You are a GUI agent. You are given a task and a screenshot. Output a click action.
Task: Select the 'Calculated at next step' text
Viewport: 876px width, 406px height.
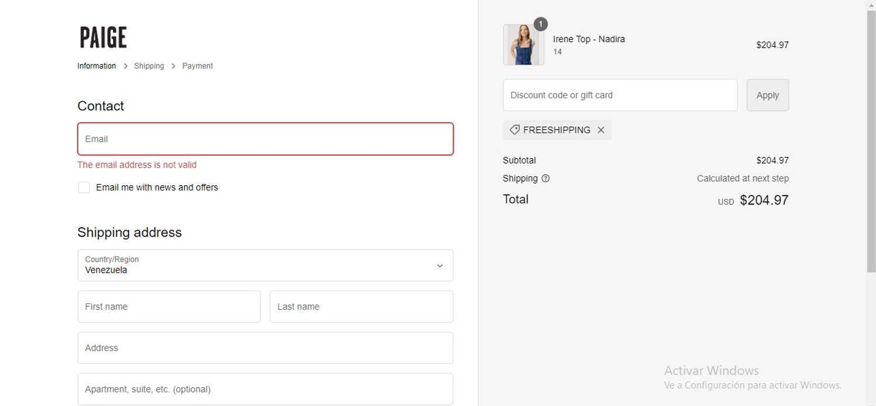743,178
